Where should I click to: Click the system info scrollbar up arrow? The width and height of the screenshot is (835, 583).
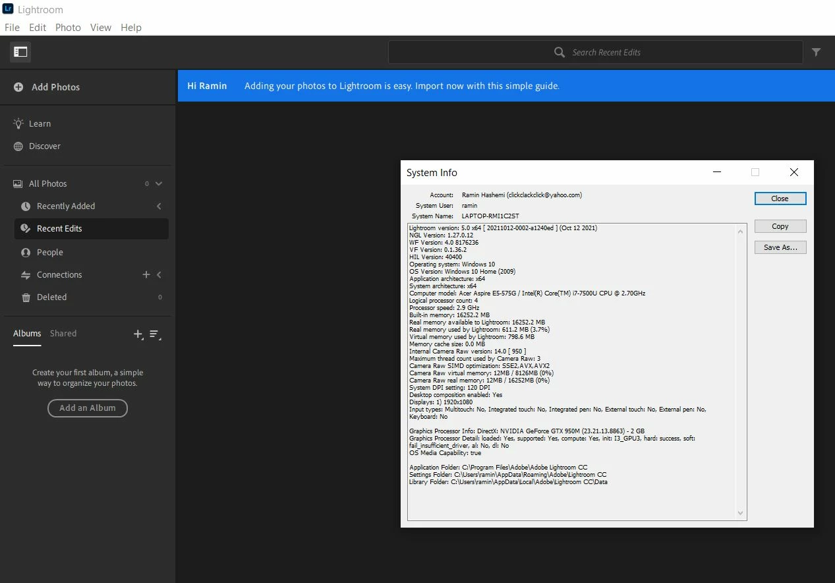click(x=741, y=231)
